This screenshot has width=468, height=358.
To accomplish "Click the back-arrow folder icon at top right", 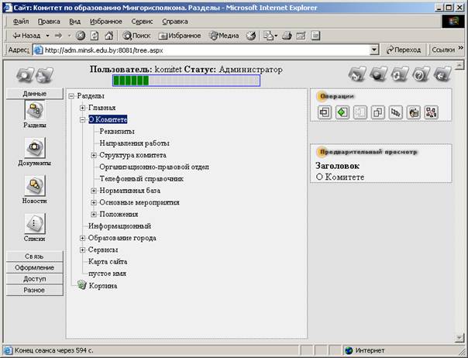I will coord(442,74).
